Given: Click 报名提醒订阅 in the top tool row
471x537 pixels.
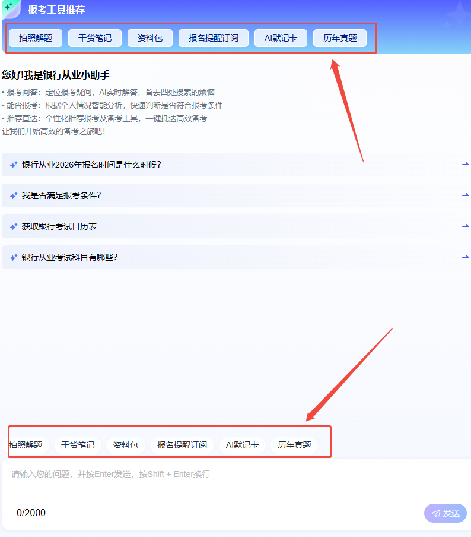Looking at the screenshot, I should point(214,38).
